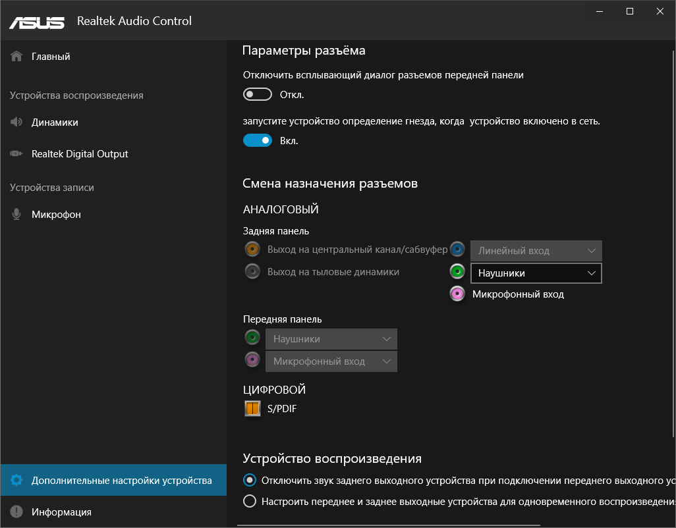Open Микрофон recording device settings
The image size is (676, 528).
56,215
